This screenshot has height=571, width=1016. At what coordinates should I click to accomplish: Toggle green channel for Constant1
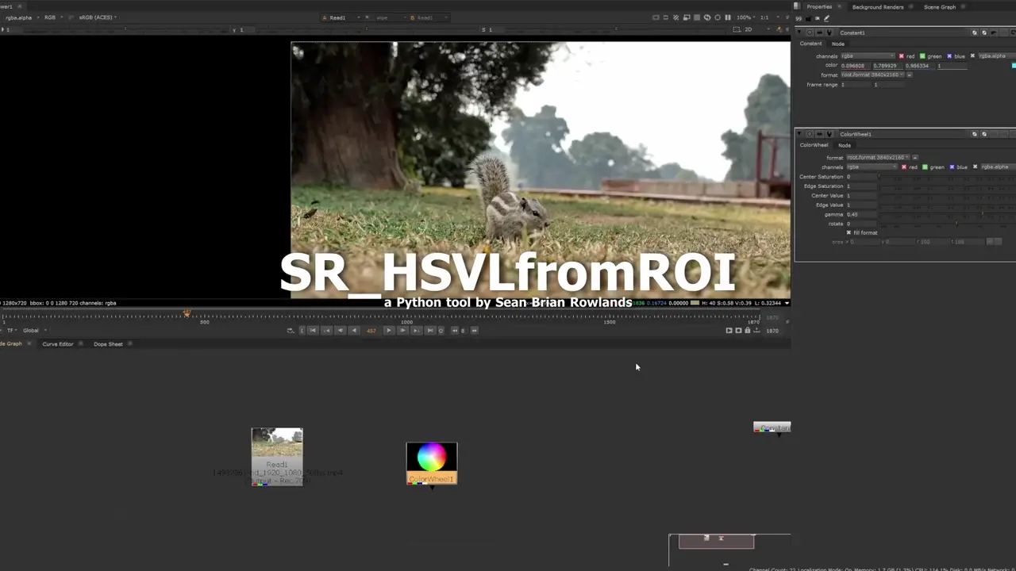pyautogui.click(x=922, y=56)
